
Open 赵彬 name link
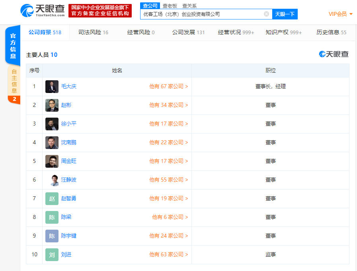point(66,105)
